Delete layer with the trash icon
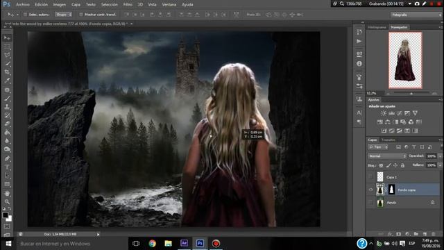This screenshot has height=250, width=444. (433, 234)
